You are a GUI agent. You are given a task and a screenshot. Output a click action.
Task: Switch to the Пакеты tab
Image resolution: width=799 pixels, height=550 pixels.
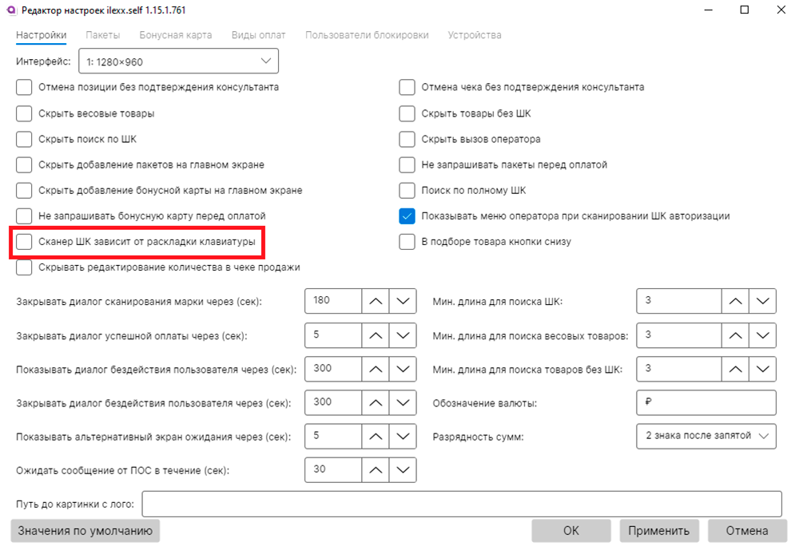102,35
